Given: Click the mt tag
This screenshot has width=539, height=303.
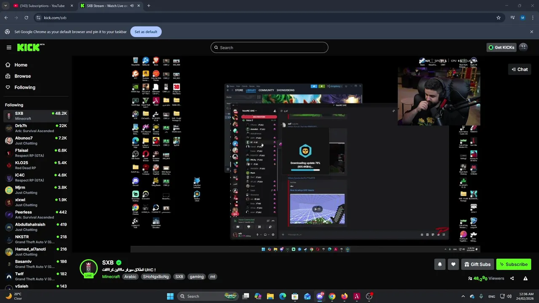Looking at the screenshot, I should [x=213, y=276].
